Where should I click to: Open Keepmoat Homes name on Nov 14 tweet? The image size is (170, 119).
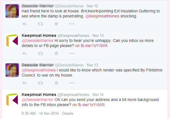[x=39, y=95]
